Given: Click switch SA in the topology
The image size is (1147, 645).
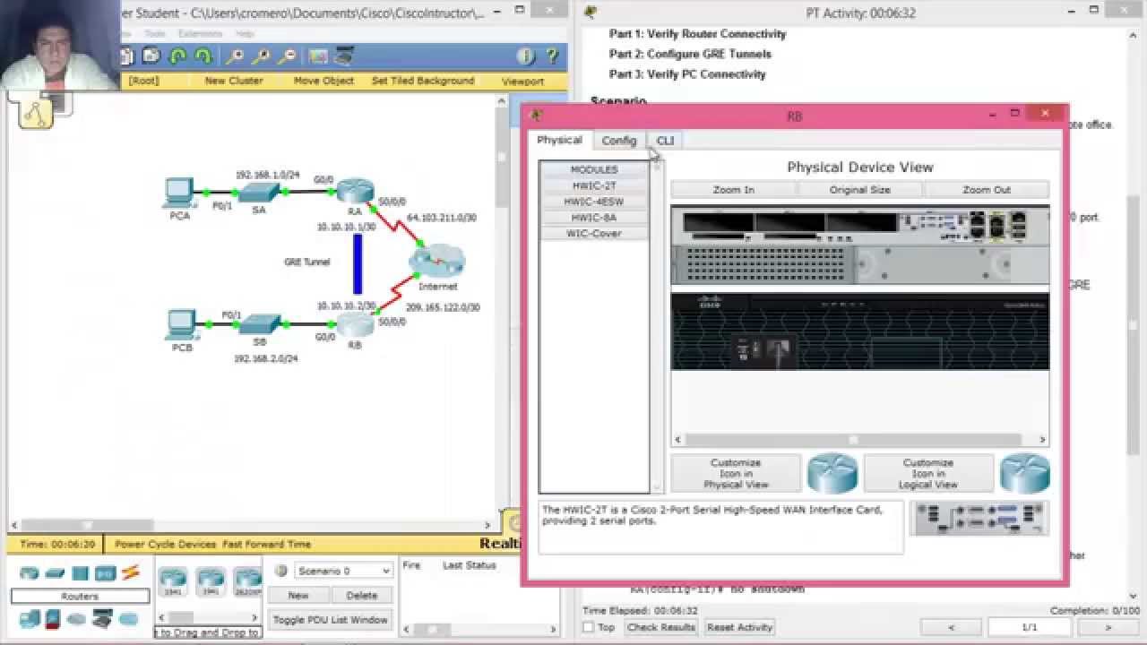Looking at the screenshot, I should click(259, 193).
